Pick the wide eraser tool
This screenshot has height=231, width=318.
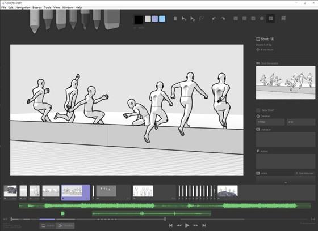pos(112,19)
